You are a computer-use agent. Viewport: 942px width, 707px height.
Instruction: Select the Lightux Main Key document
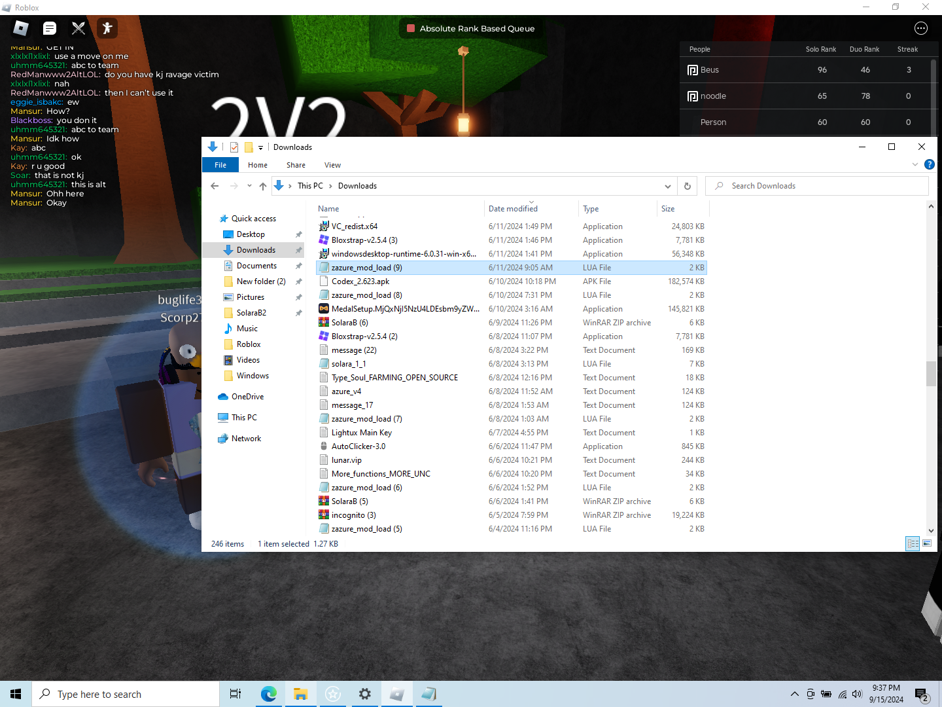[x=512, y=433]
